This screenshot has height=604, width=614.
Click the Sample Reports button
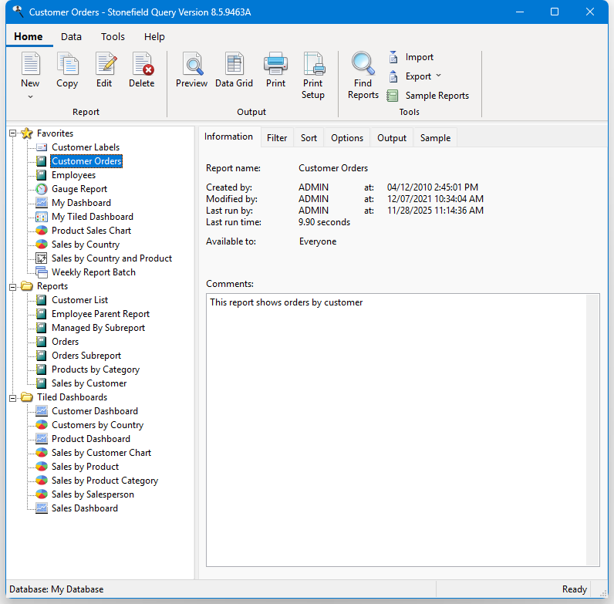[x=437, y=96]
